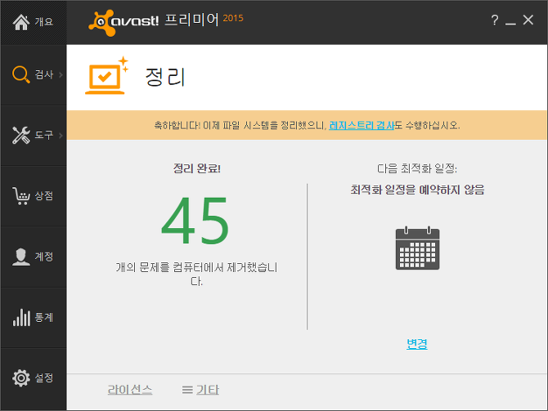This screenshot has height=411, width=548.
Task: Close the avast window
Action: click(528, 20)
